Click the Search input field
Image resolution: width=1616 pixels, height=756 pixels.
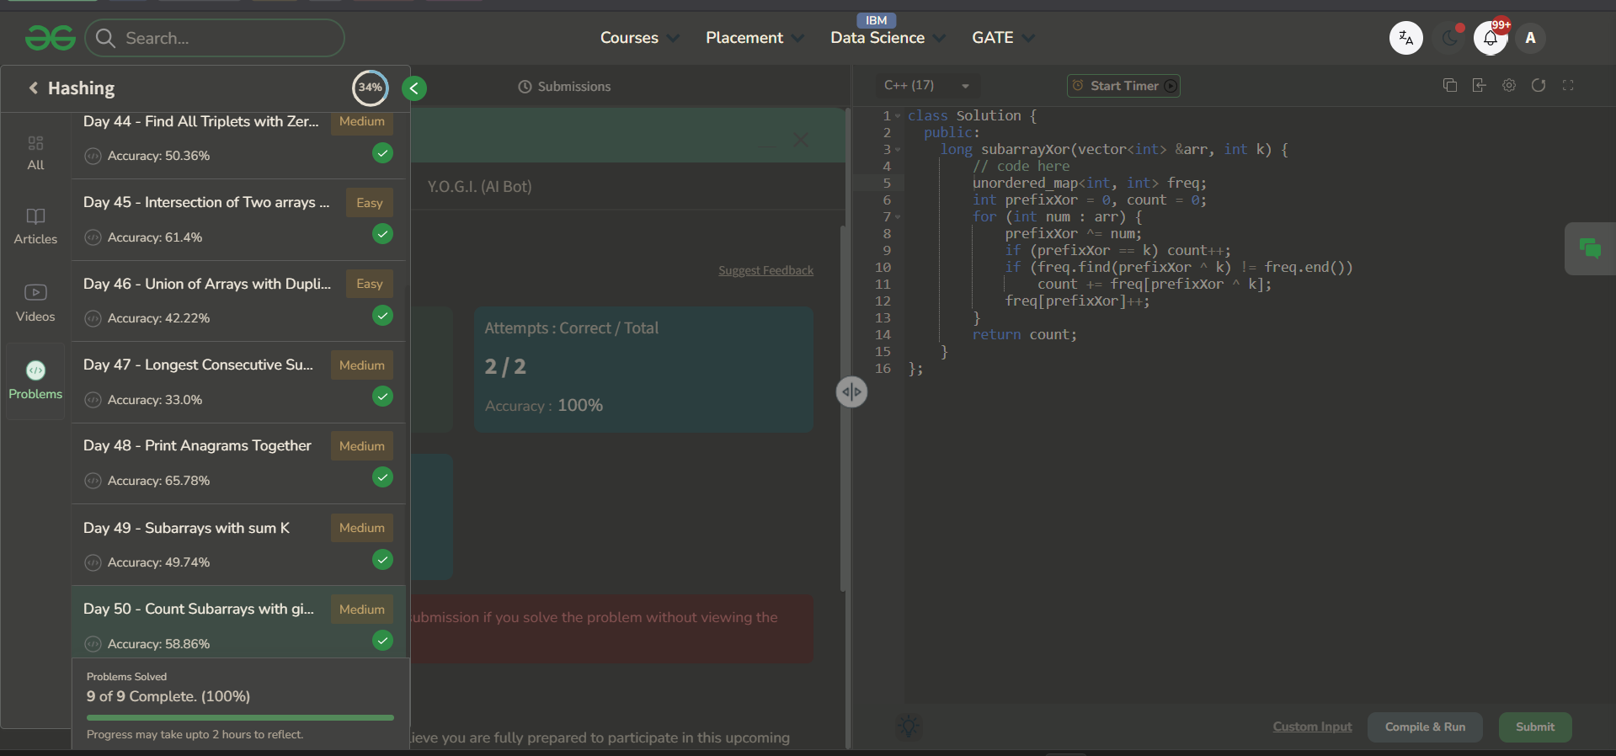(215, 38)
